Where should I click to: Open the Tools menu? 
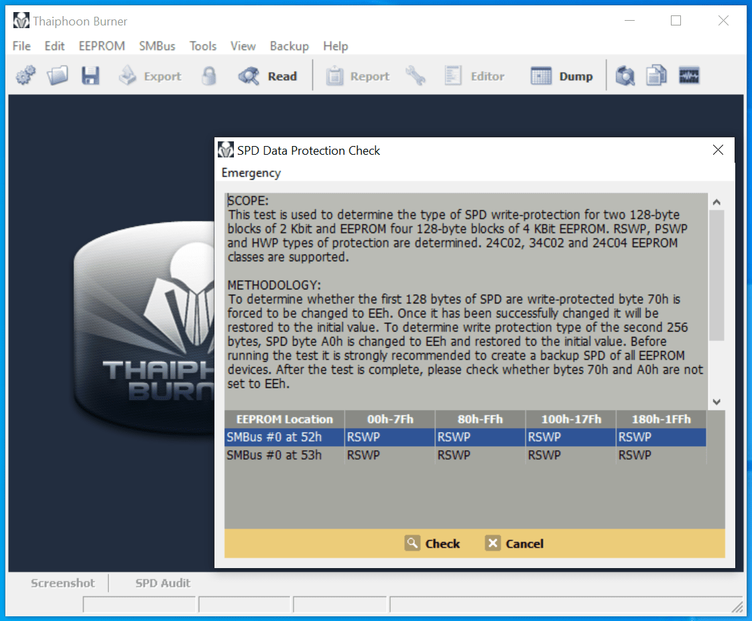click(203, 46)
